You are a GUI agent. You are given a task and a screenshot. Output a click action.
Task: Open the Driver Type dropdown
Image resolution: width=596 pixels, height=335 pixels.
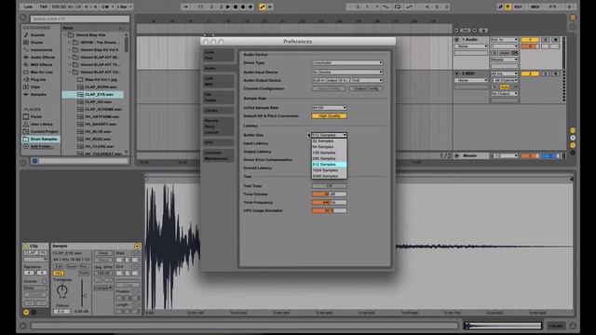coord(347,62)
